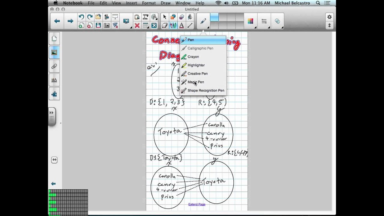This screenshot has height=216, width=384.
Task: Select the highlighted blue pen style swatch
Action: (214, 17)
